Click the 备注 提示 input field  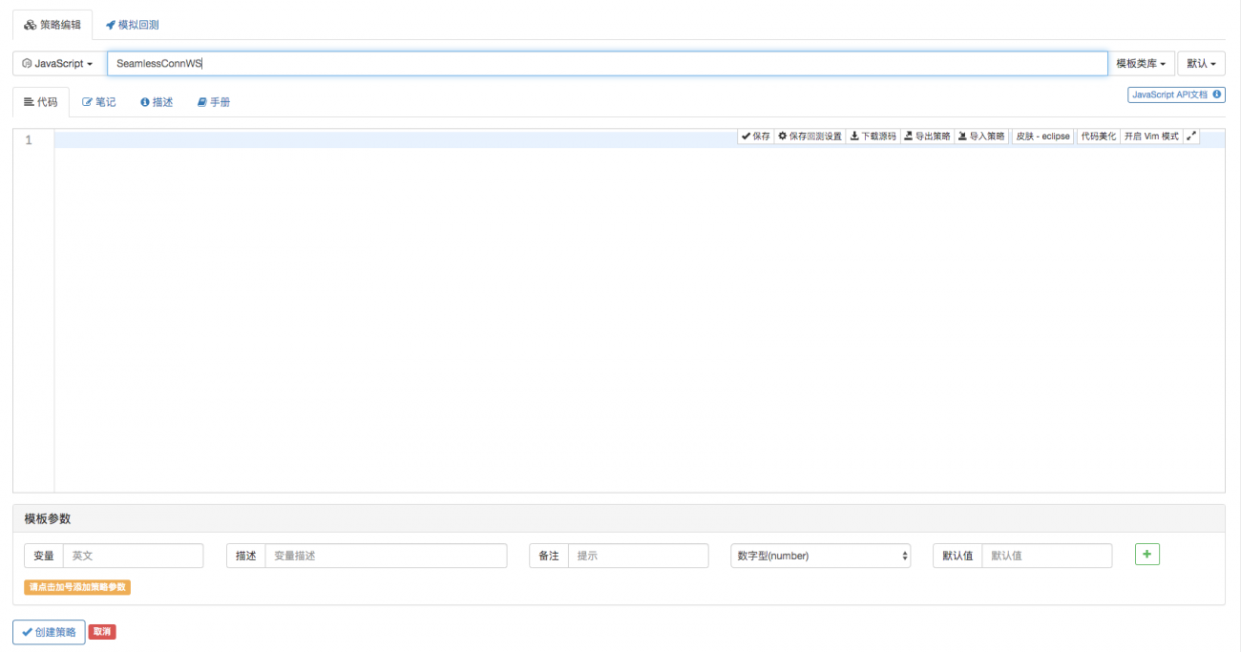(x=638, y=556)
